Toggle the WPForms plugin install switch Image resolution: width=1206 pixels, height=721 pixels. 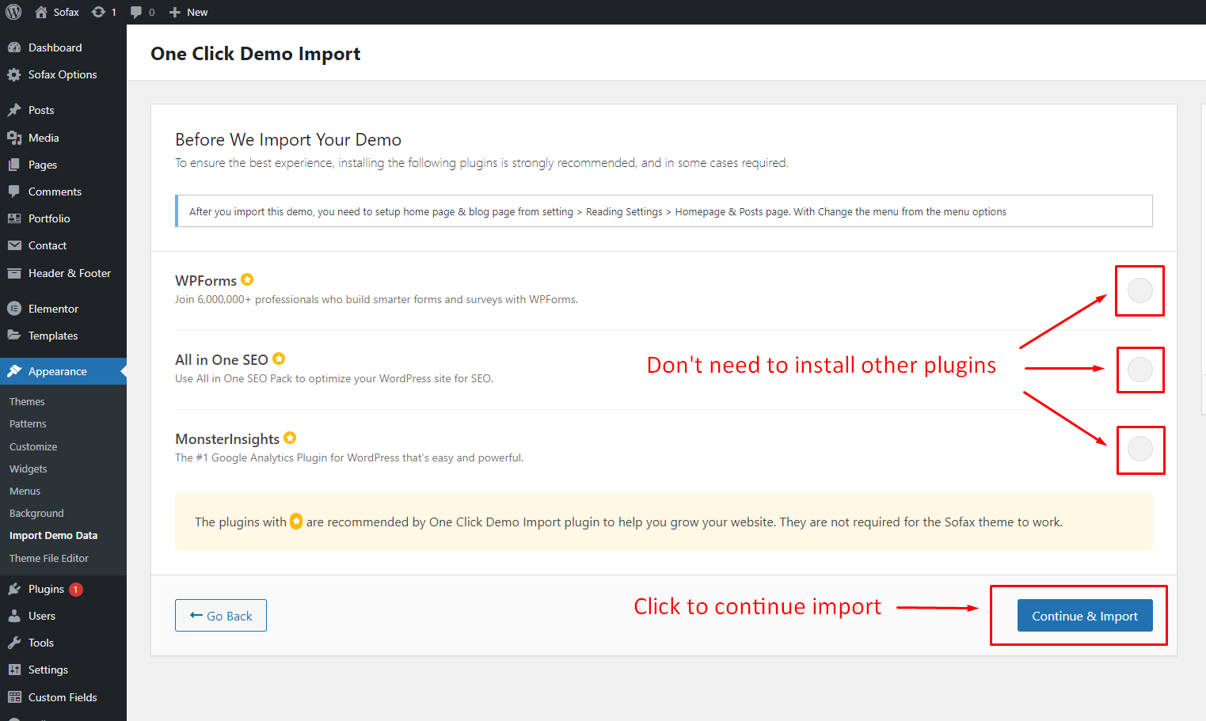point(1139,290)
